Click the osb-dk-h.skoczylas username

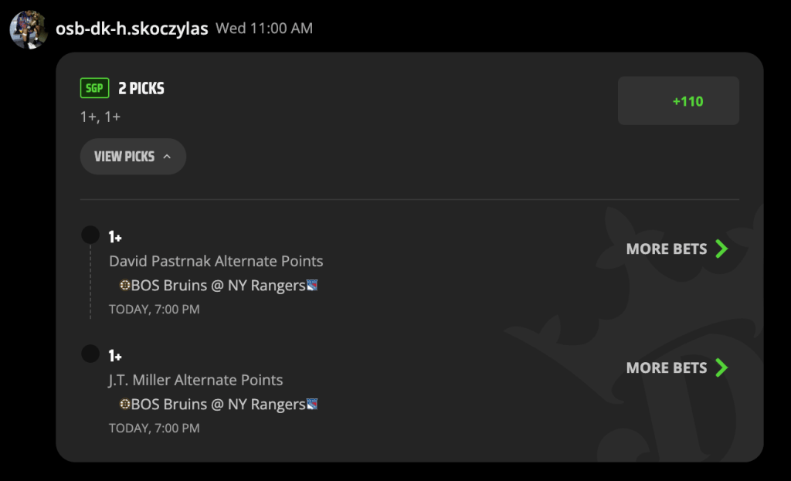click(x=131, y=29)
